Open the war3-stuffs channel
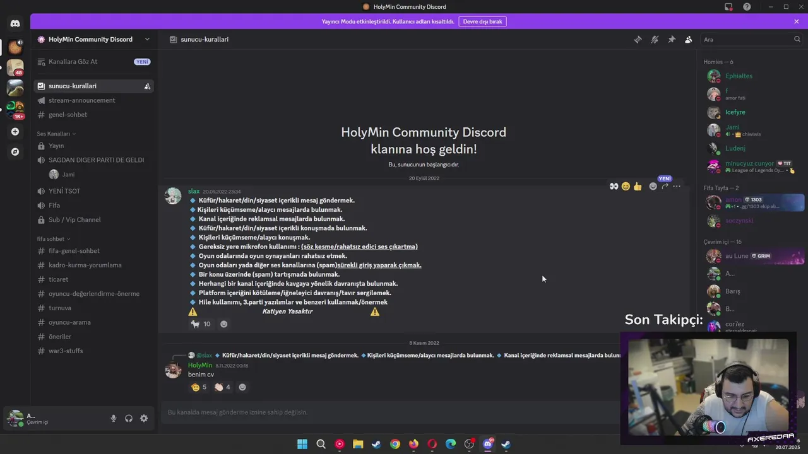The width and height of the screenshot is (808, 454). pyautogui.click(x=93, y=351)
